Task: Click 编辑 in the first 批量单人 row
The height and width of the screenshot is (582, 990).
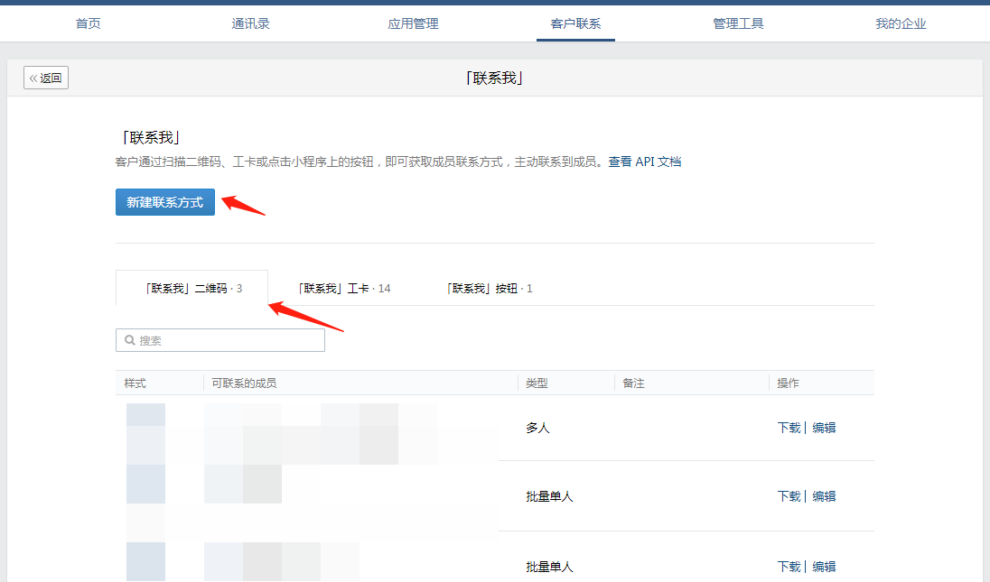Action: 824,496
